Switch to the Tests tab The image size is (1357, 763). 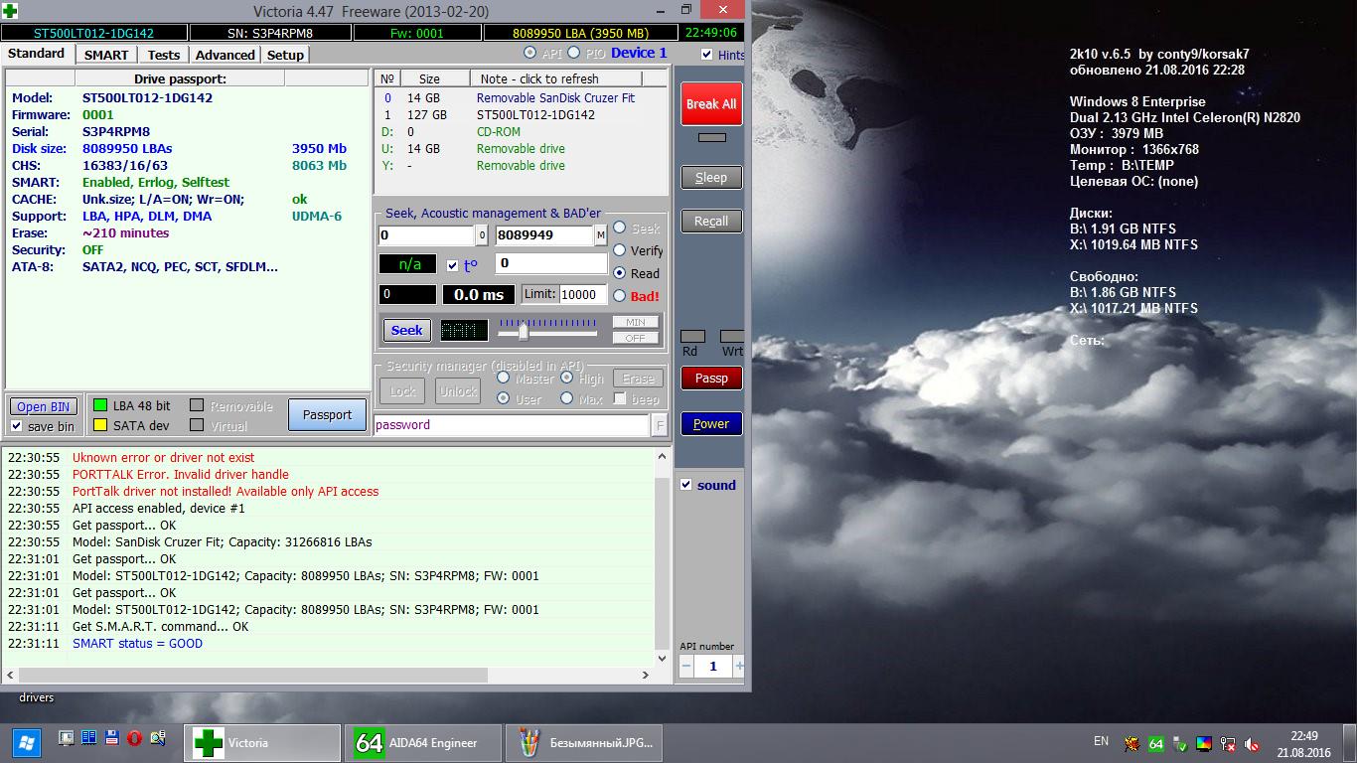(164, 55)
